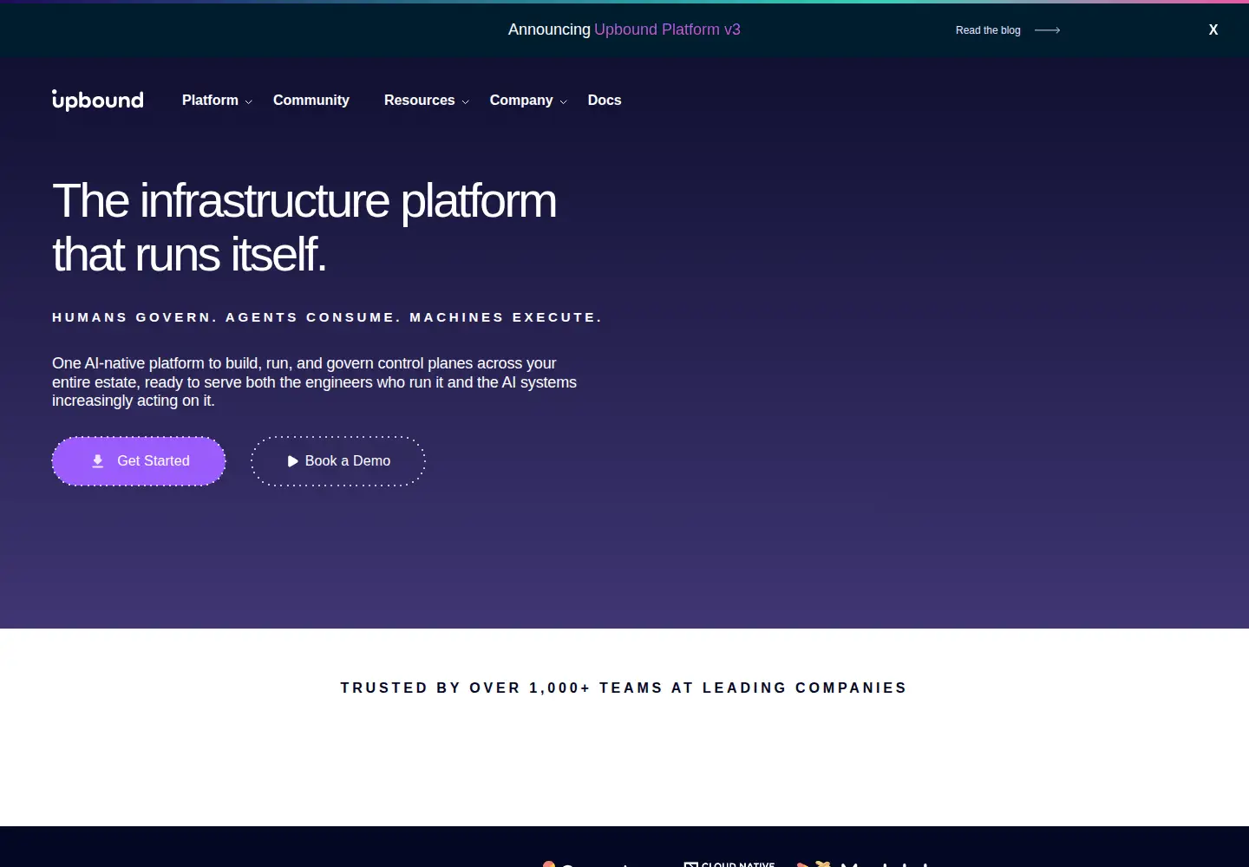The image size is (1249, 867).
Task: Click the arrow next to Read the blog
Action: point(1048,30)
